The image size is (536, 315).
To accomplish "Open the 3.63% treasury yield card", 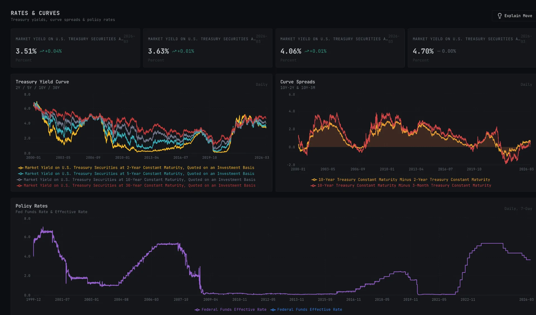I will (x=208, y=48).
